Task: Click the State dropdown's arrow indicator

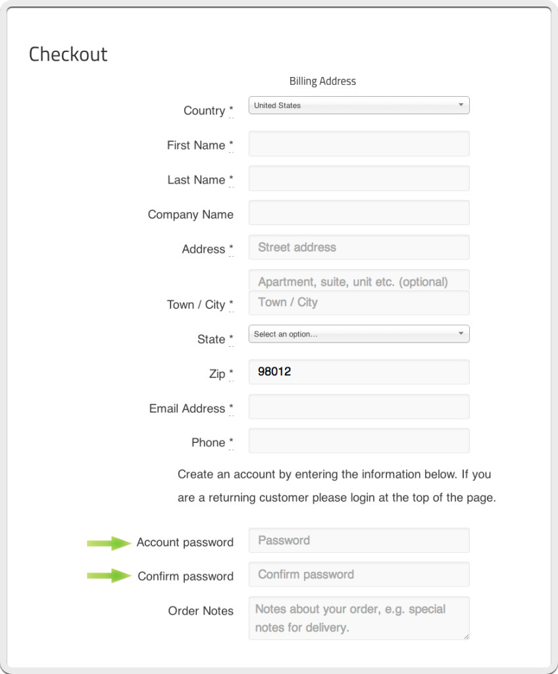Action: [461, 334]
